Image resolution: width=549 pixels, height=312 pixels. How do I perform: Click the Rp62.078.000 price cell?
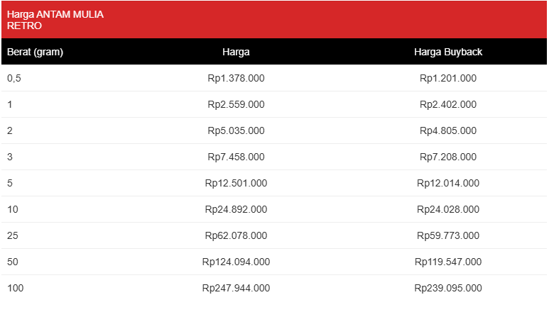point(236,235)
